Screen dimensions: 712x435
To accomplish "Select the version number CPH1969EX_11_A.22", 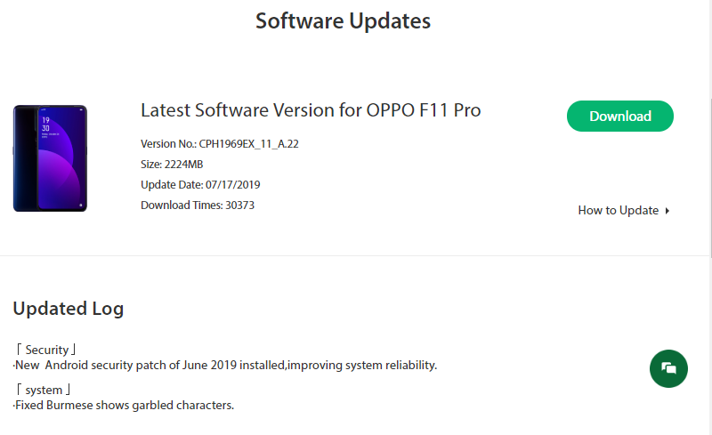I will [x=248, y=143].
